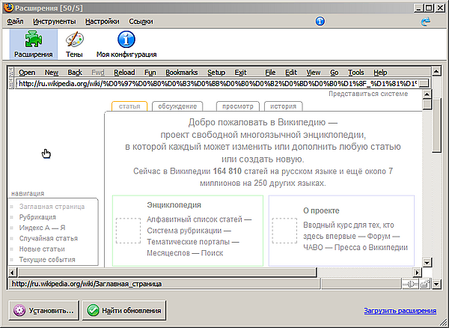Image resolution: width=449 pixels, height=328 pixels.
Task: Switch to the статья tab
Action: pyautogui.click(x=129, y=106)
